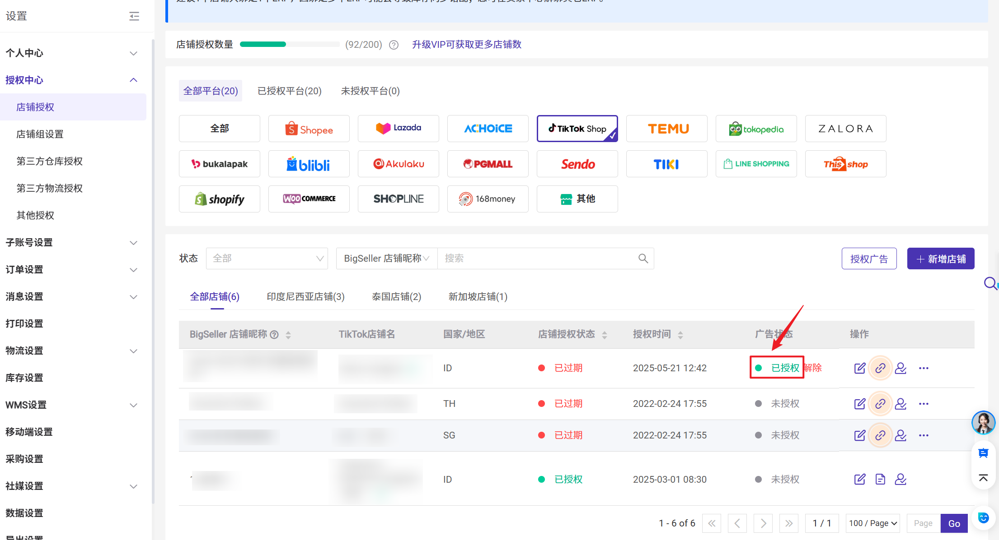
Task: Collapse 授权中心 menu
Action: (x=133, y=80)
